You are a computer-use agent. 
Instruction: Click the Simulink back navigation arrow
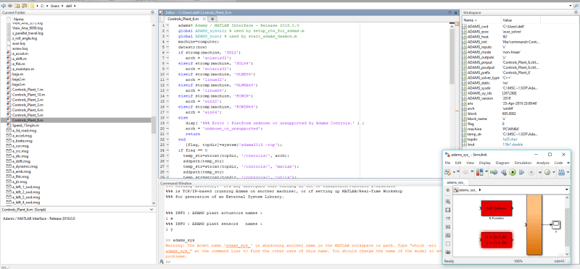coord(465,172)
